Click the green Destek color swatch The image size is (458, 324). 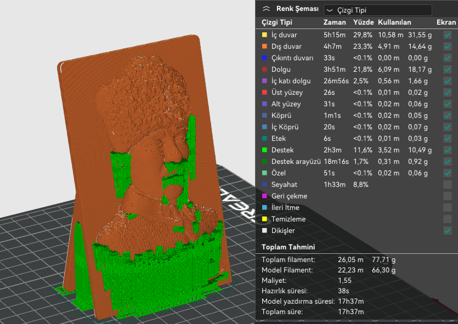(264, 150)
